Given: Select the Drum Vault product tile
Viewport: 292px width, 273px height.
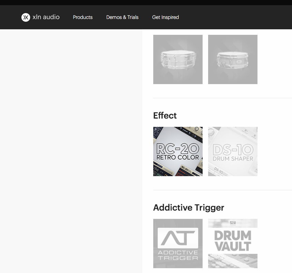Looking at the screenshot, I should coord(233,243).
